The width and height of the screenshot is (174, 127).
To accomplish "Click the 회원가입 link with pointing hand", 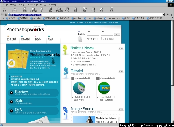I will (92, 39).
